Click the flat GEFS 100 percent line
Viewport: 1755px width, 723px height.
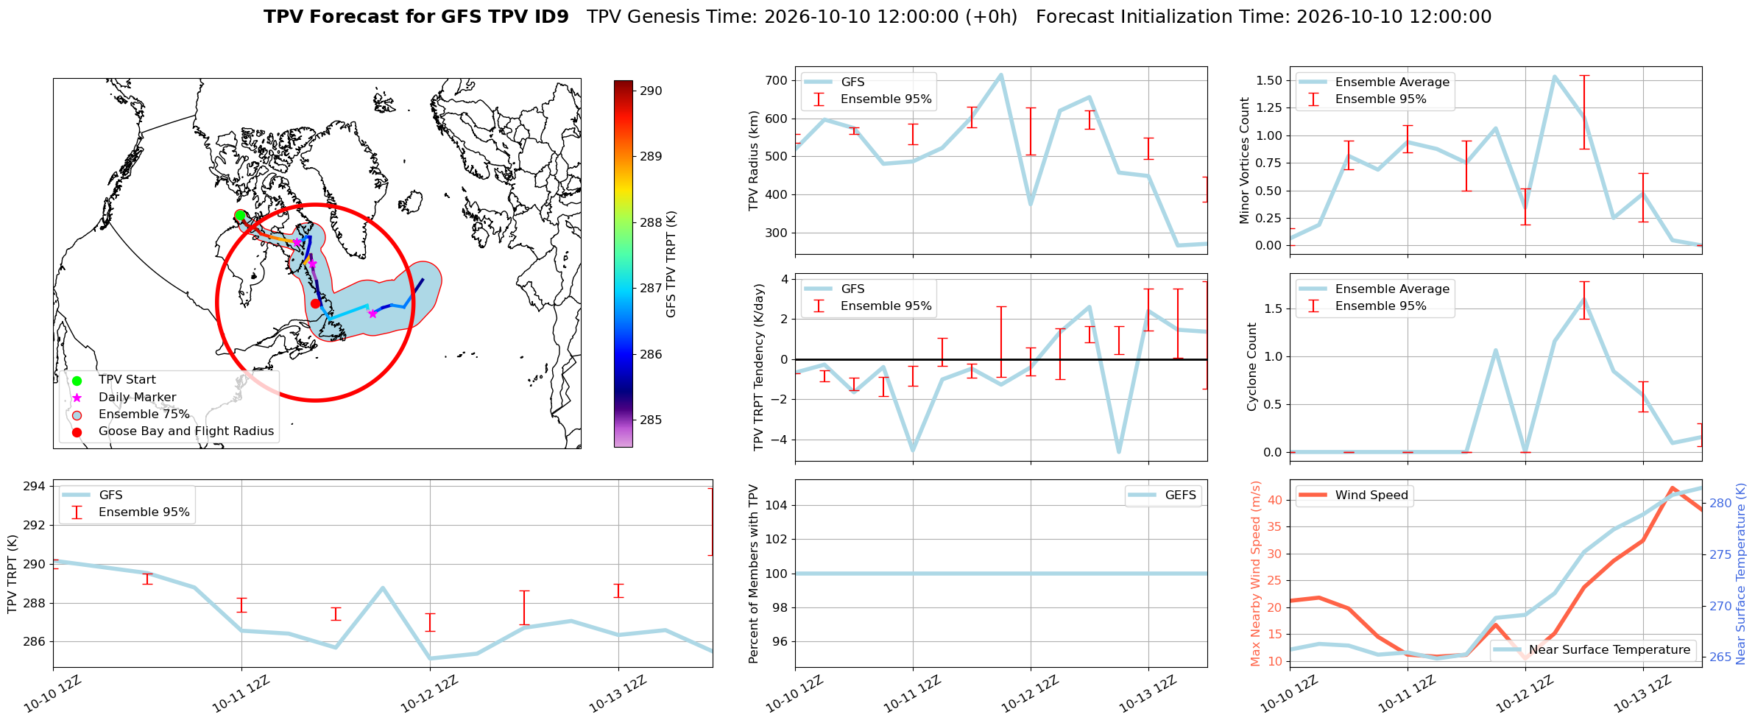(1001, 574)
